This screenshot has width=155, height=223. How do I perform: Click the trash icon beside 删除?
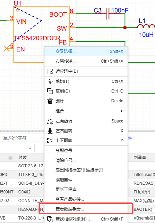50,101
